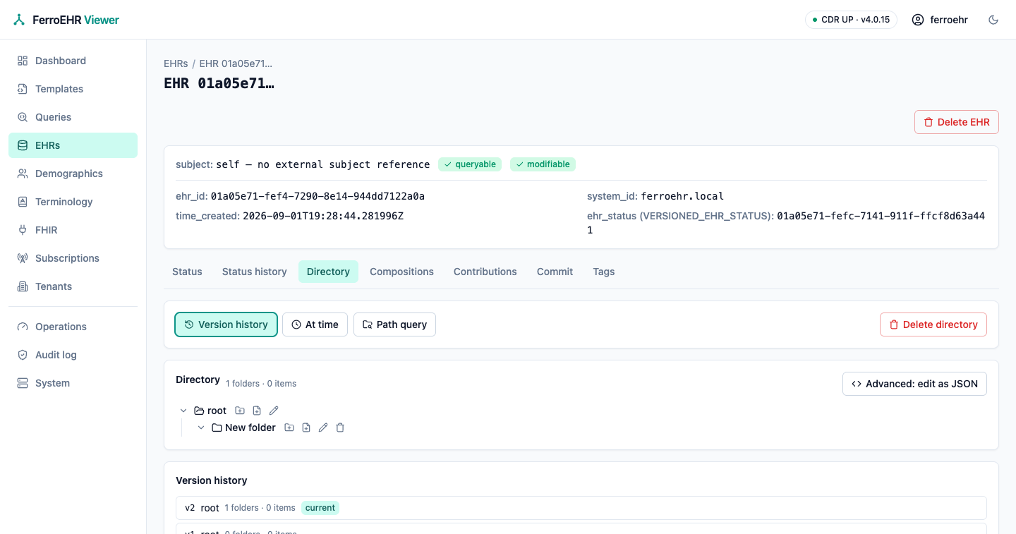Open Tenants in the sidebar
The width and height of the screenshot is (1016, 534).
point(73,286)
